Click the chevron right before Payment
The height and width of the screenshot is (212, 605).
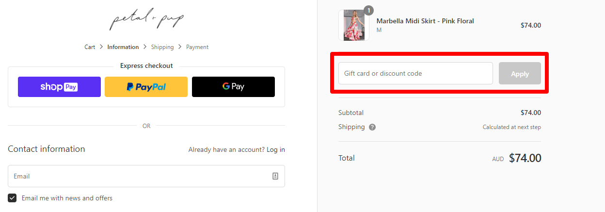click(180, 47)
